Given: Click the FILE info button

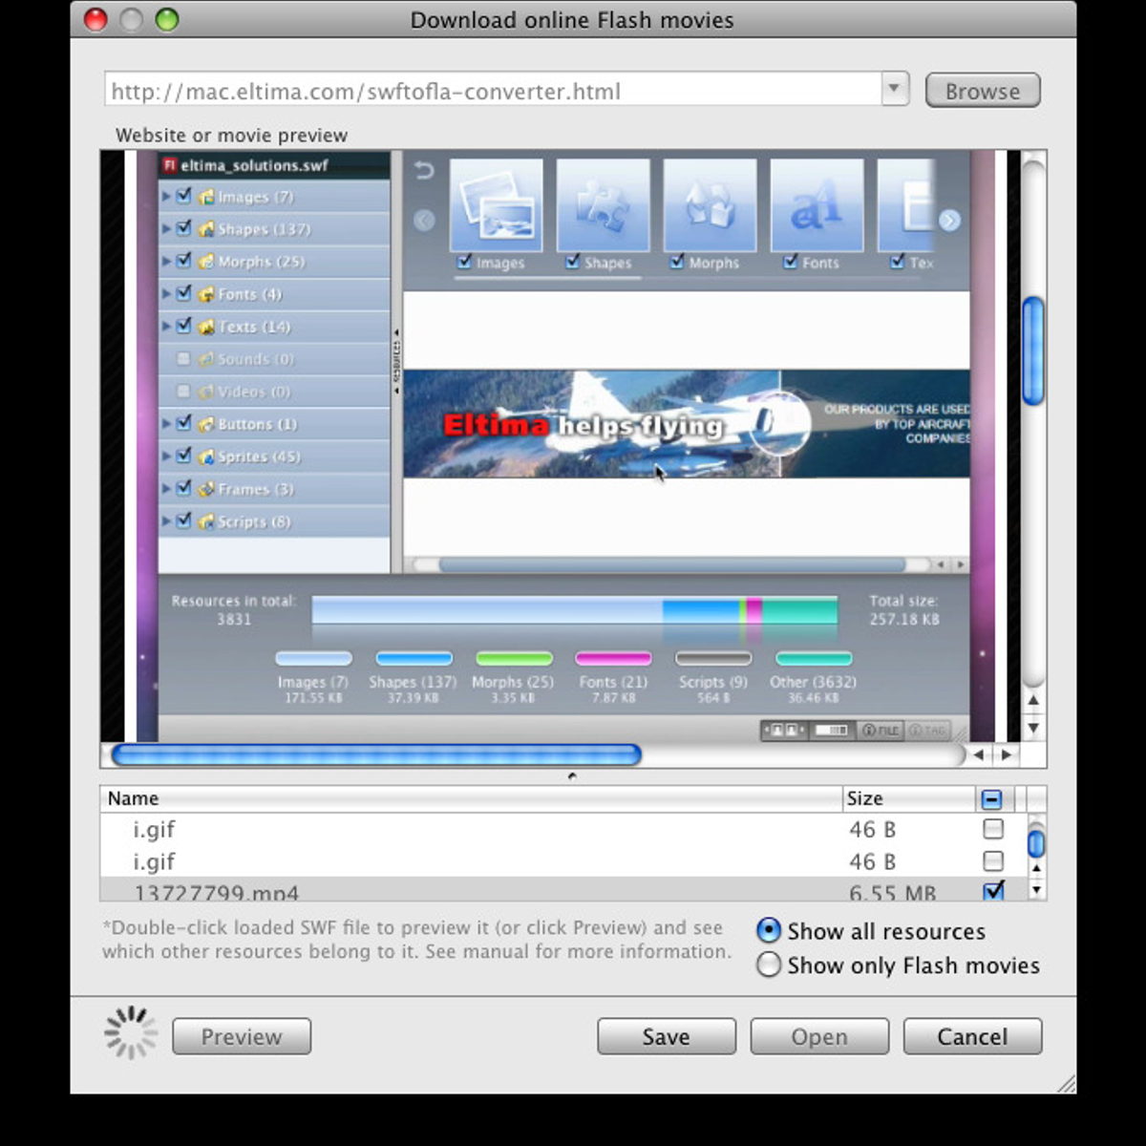Looking at the screenshot, I should [880, 731].
